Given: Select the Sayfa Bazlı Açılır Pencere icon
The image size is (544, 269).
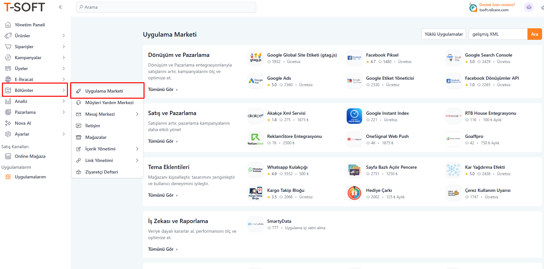Looking at the screenshot, I should [354, 170].
